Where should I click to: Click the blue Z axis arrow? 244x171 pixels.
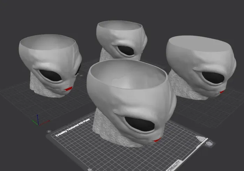tap(38, 117)
